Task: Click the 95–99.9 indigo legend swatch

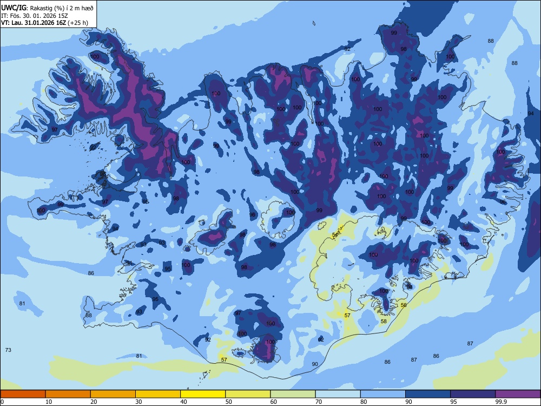Action: click(x=473, y=394)
